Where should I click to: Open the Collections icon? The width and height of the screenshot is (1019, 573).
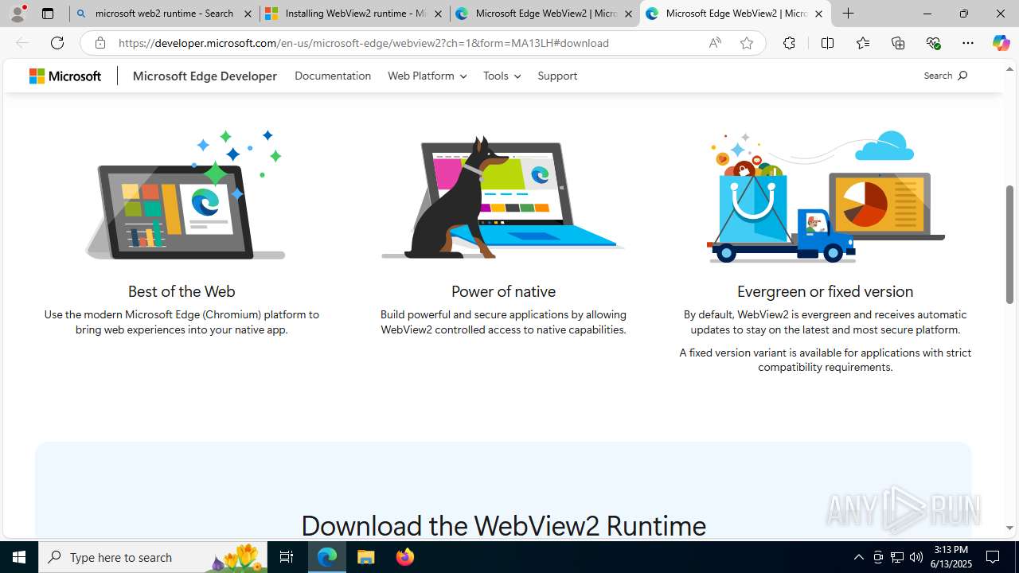tap(898, 43)
